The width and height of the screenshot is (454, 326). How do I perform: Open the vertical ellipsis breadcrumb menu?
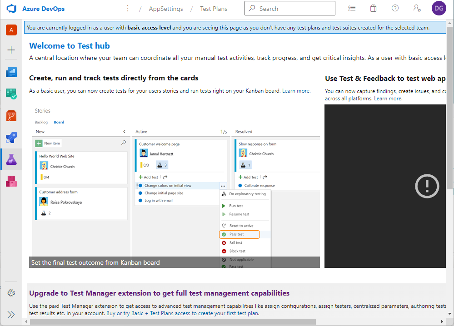128,8
